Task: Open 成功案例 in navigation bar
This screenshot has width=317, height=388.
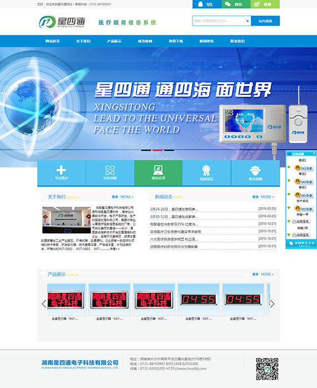Action: pyautogui.click(x=145, y=41)
